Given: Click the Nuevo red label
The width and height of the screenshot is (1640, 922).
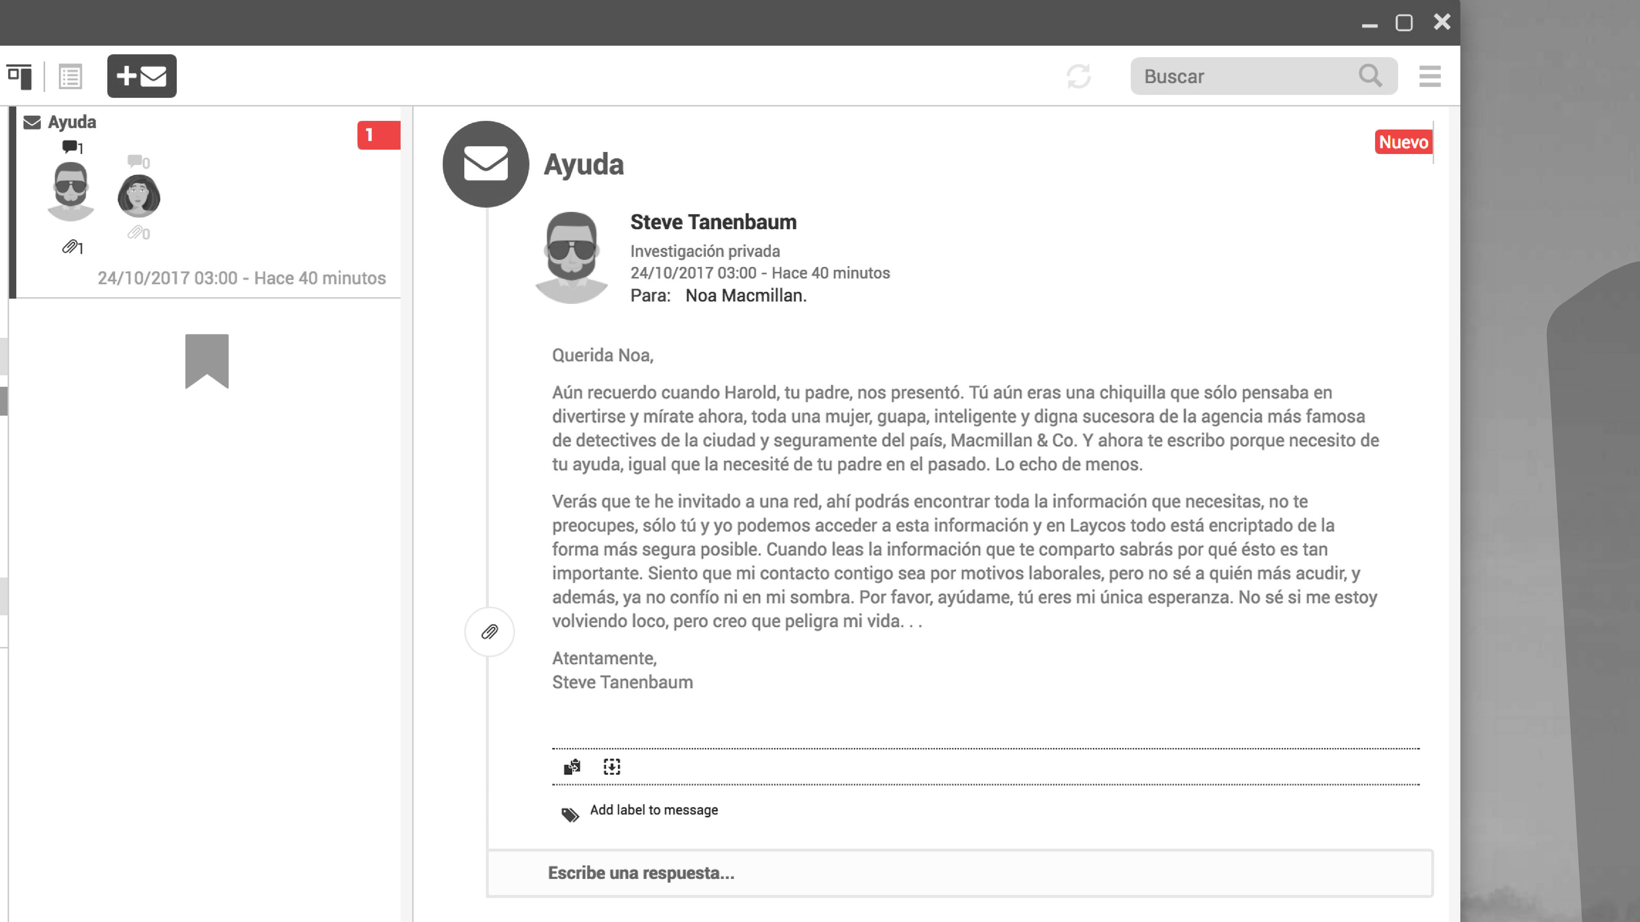Looking at the screenshot, I should point(1403,142).
